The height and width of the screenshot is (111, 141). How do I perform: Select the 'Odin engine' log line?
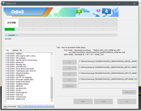click(21, 56)
